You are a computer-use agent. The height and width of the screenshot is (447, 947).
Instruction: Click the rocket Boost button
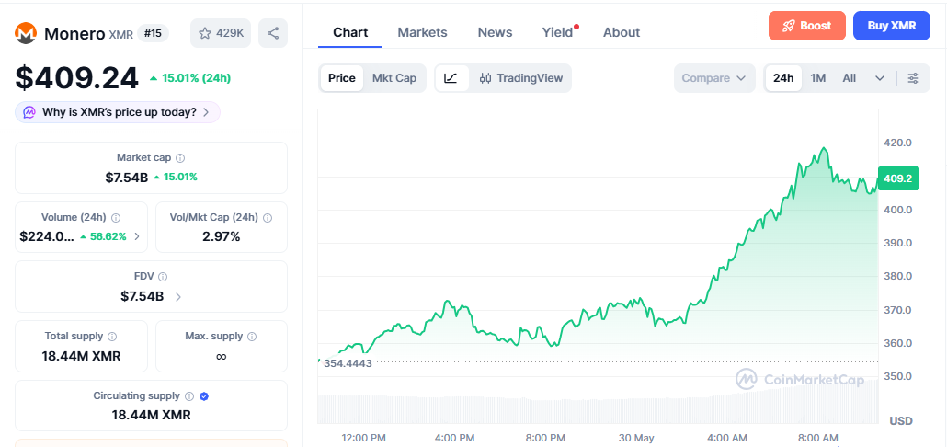tap(807, 26)
